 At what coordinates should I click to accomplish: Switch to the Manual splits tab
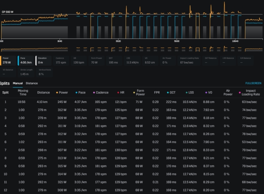click(x=17, y=83)
